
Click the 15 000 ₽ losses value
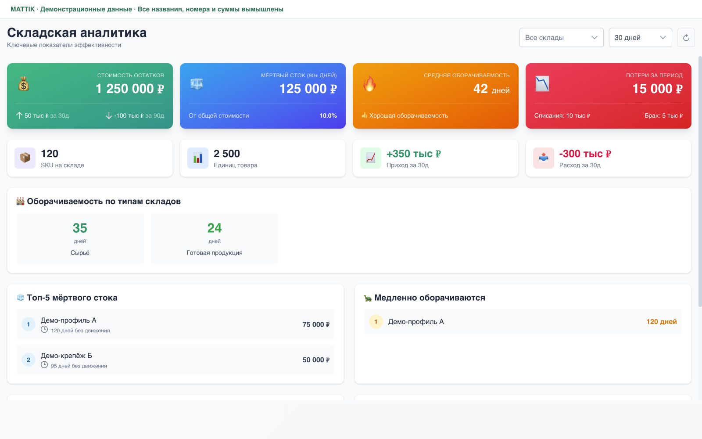coord(657,89)
